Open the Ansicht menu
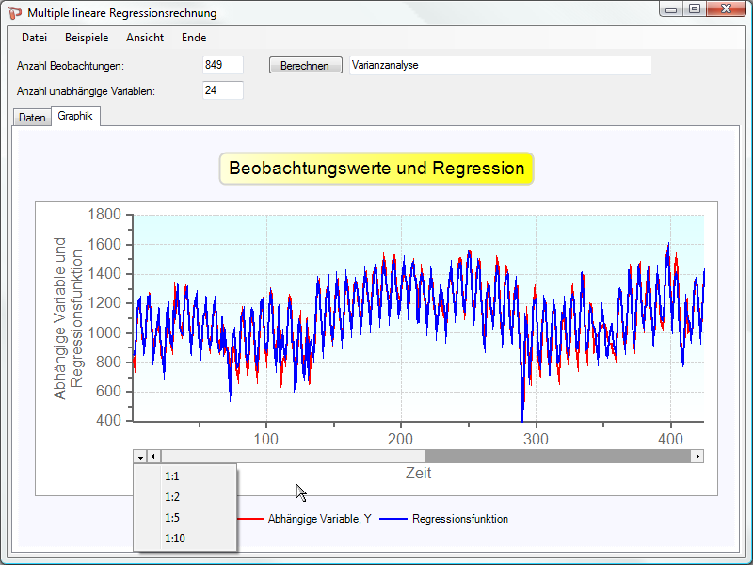This screenshot has height=565, width=753. click(x=145, y=38)
